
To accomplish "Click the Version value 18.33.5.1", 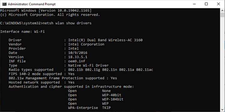I will coord(78,57).
